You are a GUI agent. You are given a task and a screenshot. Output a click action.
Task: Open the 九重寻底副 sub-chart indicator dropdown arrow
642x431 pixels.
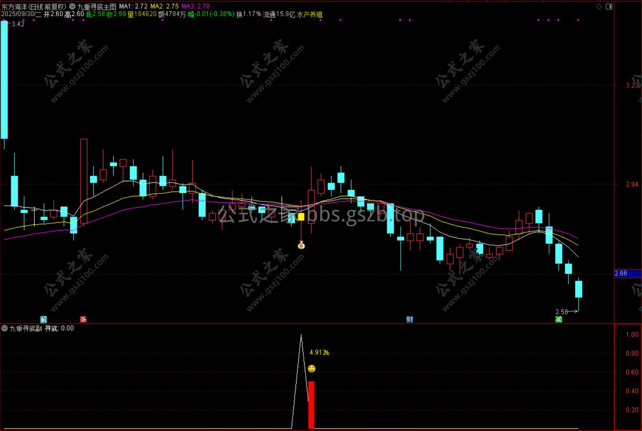pos(4,328)
